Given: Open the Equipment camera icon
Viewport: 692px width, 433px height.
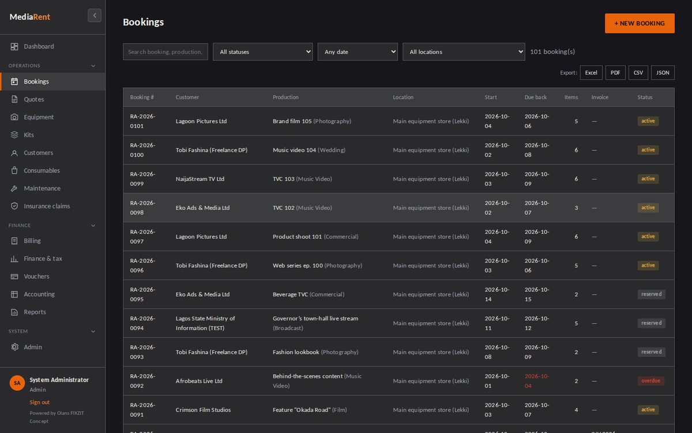Looking at the screenshot, I should (14, 117).
